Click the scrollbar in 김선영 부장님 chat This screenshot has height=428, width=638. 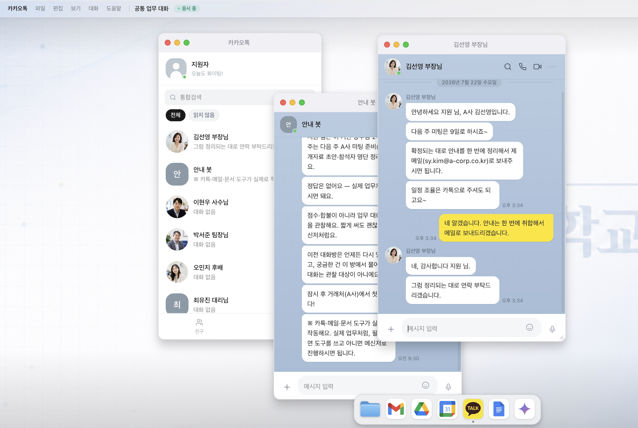point(563,202)
